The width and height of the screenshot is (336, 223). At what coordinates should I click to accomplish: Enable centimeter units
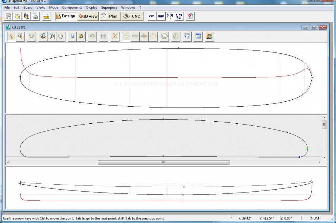tap(152, 16)
